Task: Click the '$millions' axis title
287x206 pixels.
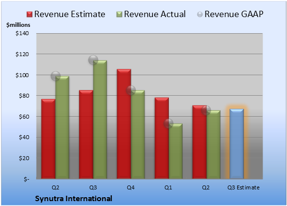Action: [19, 25]
